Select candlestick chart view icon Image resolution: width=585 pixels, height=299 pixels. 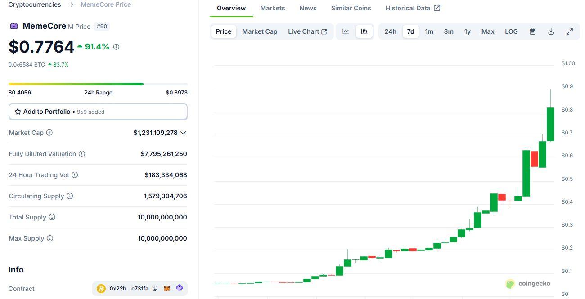(364, 31)
